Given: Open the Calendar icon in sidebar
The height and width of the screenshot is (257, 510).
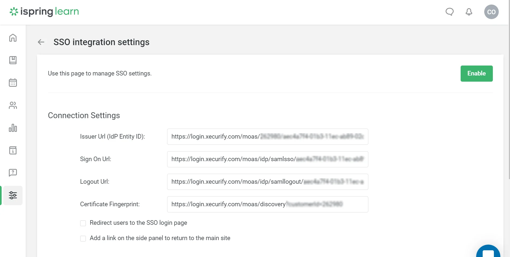Looking at the screenshot, I should pyautogui.click(x=13, y=83).
